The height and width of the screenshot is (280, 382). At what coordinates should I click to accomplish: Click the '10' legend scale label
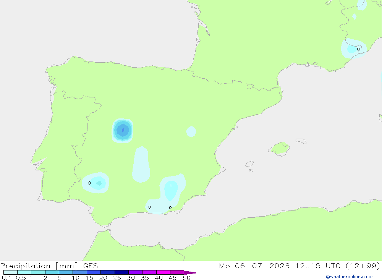76,278
